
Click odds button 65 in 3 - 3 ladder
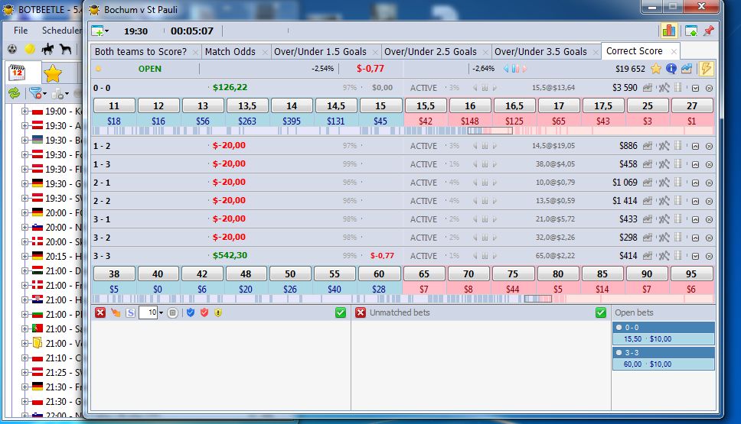pos(424,274)
